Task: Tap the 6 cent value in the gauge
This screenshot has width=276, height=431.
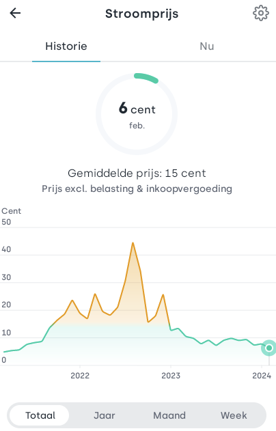Action: click(x=137, y=109)
